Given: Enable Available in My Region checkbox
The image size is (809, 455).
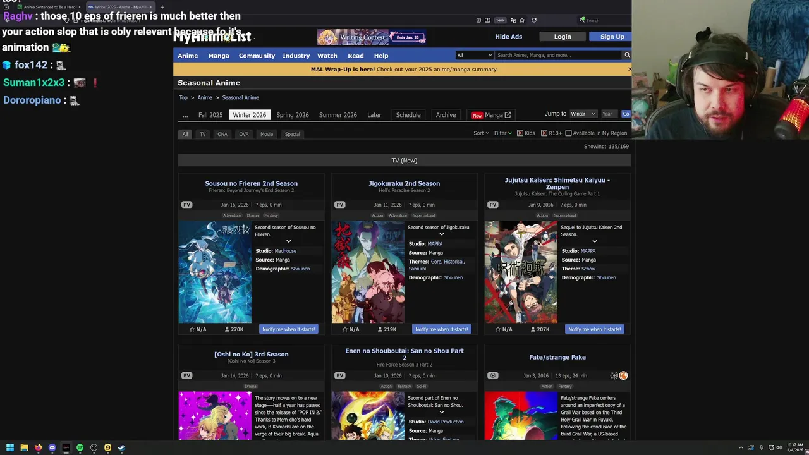Looking at the screenshot, I should click(x=568, y=133).
